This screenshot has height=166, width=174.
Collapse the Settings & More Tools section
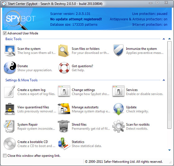pyautogui.click(x=164, y=80)
